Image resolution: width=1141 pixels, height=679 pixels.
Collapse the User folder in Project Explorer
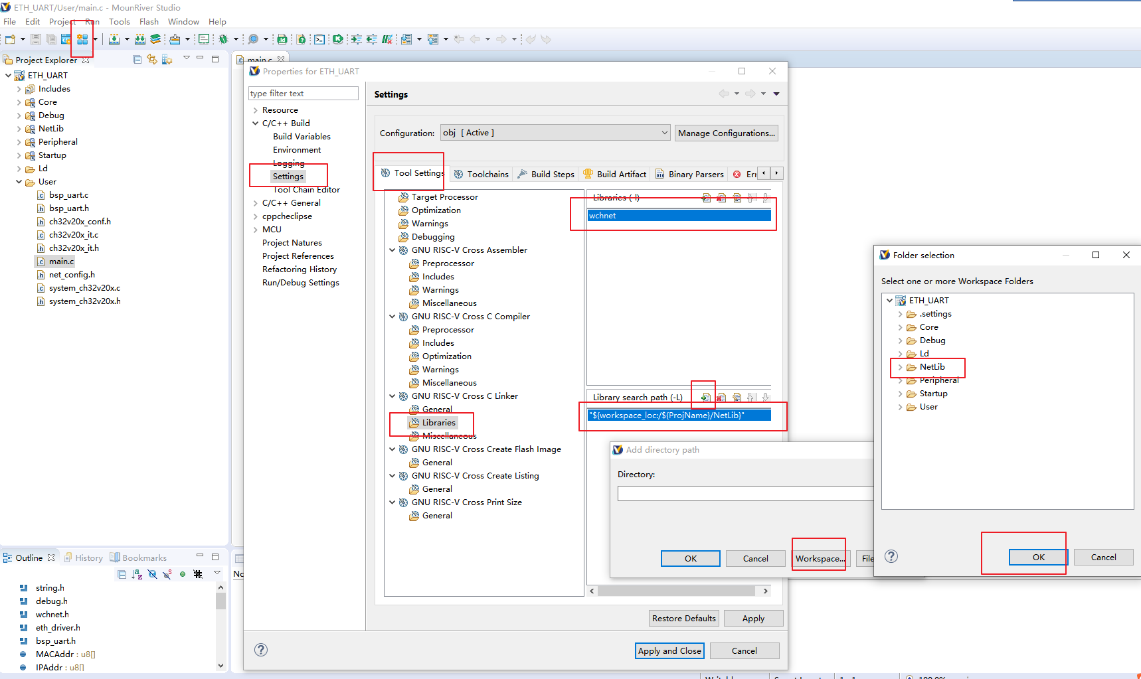[x=19, y=182]
